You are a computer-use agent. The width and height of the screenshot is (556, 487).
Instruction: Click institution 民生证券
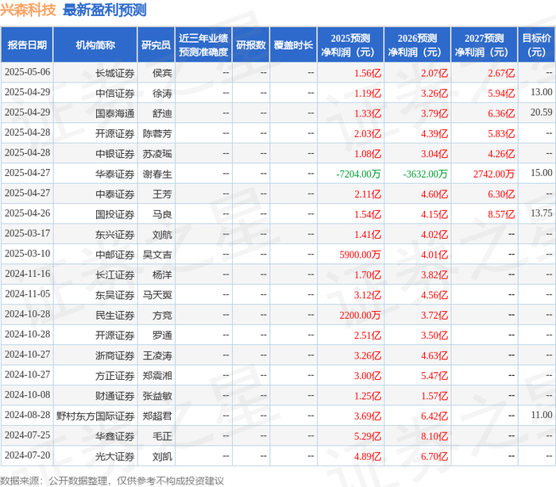click(x=115, y=315)
